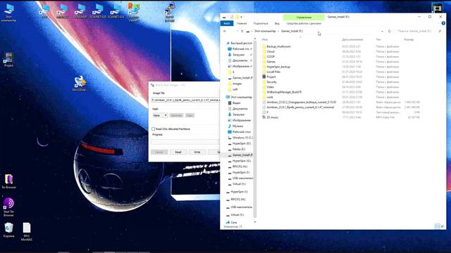Click the Explorer back navigation arrow
451x253 pixels.
[225, 31]
